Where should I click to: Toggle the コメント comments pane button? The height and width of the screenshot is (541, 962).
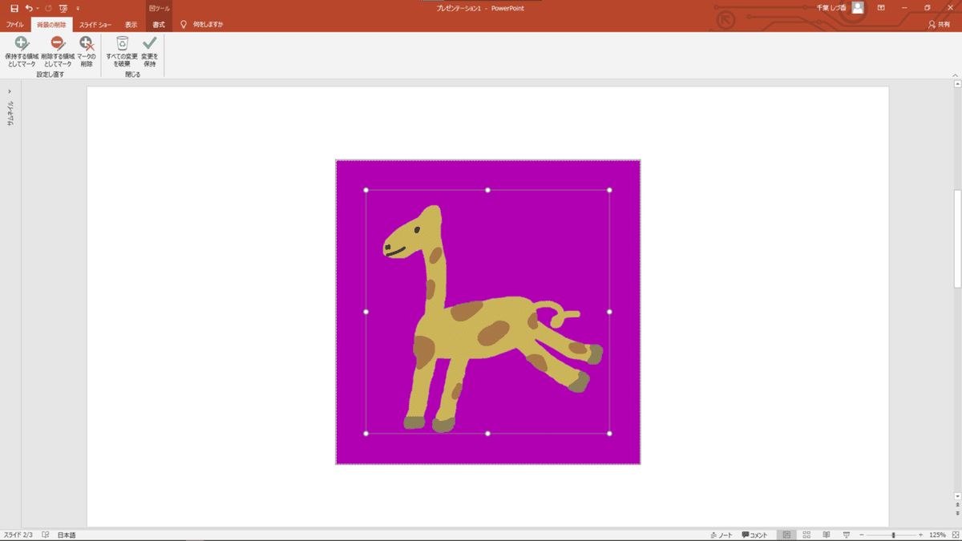pyautogui.click(x=754, y=535)
